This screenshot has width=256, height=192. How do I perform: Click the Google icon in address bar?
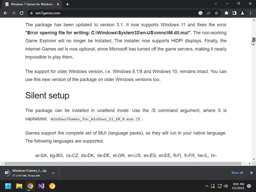[200, 13]
